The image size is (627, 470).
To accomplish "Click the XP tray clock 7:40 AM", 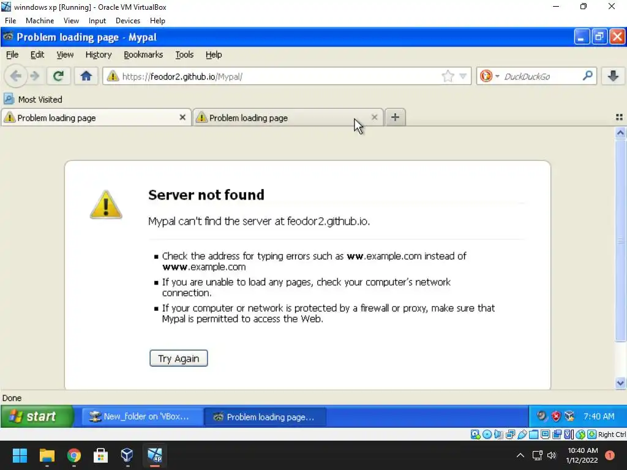I will pyautogui.click(x=599, y=416).
